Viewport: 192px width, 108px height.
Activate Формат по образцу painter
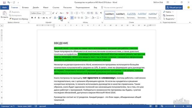19,19
